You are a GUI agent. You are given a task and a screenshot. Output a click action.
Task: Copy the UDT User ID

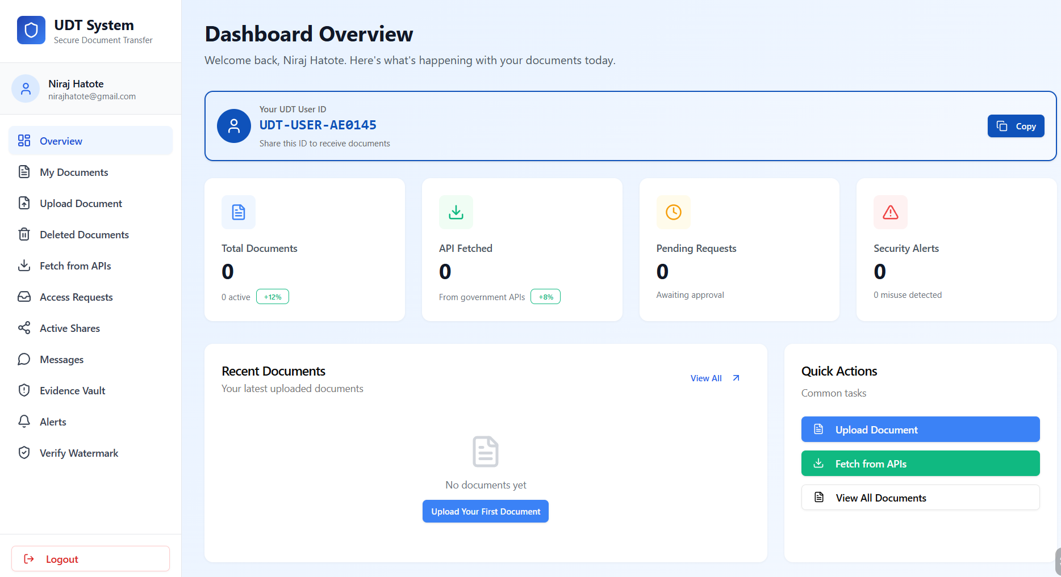click(1016, 126)
